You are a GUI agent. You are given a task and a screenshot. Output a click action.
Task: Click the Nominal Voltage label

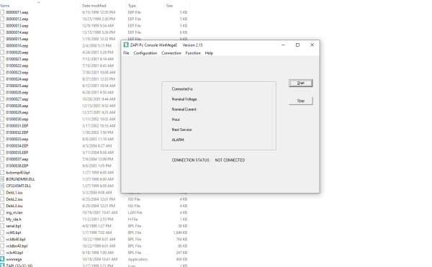tap(184, 99)
